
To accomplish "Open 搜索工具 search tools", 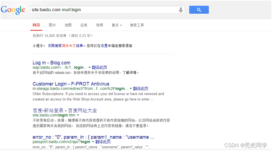I will pyautogui.click(x=137, y=25).
